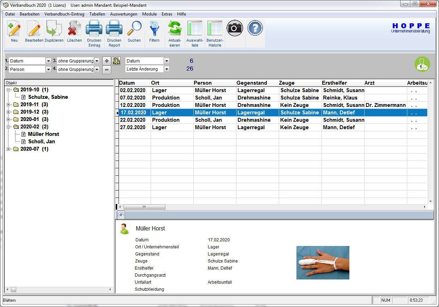Click the bandaged hand photo thumbnail

pyautogui.click(x=323, y=263)
